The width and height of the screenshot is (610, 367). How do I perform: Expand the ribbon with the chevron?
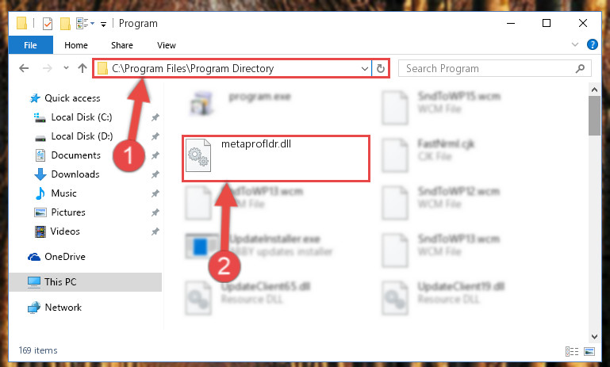pos(575,44)
